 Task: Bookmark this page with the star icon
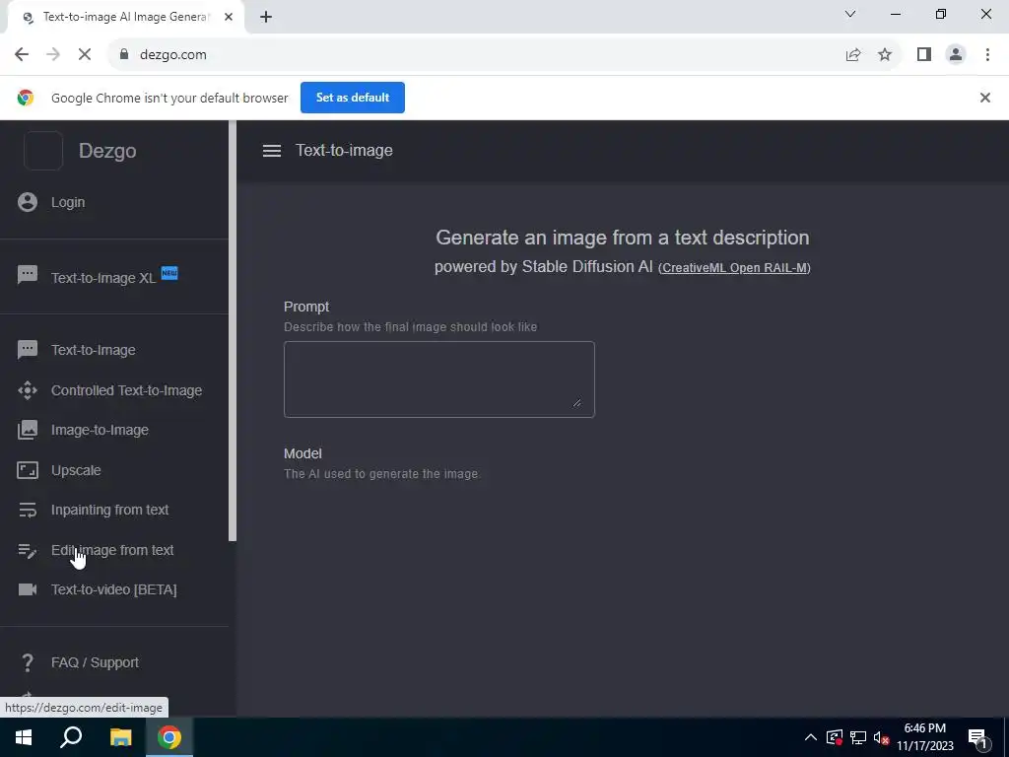(885, 55)
